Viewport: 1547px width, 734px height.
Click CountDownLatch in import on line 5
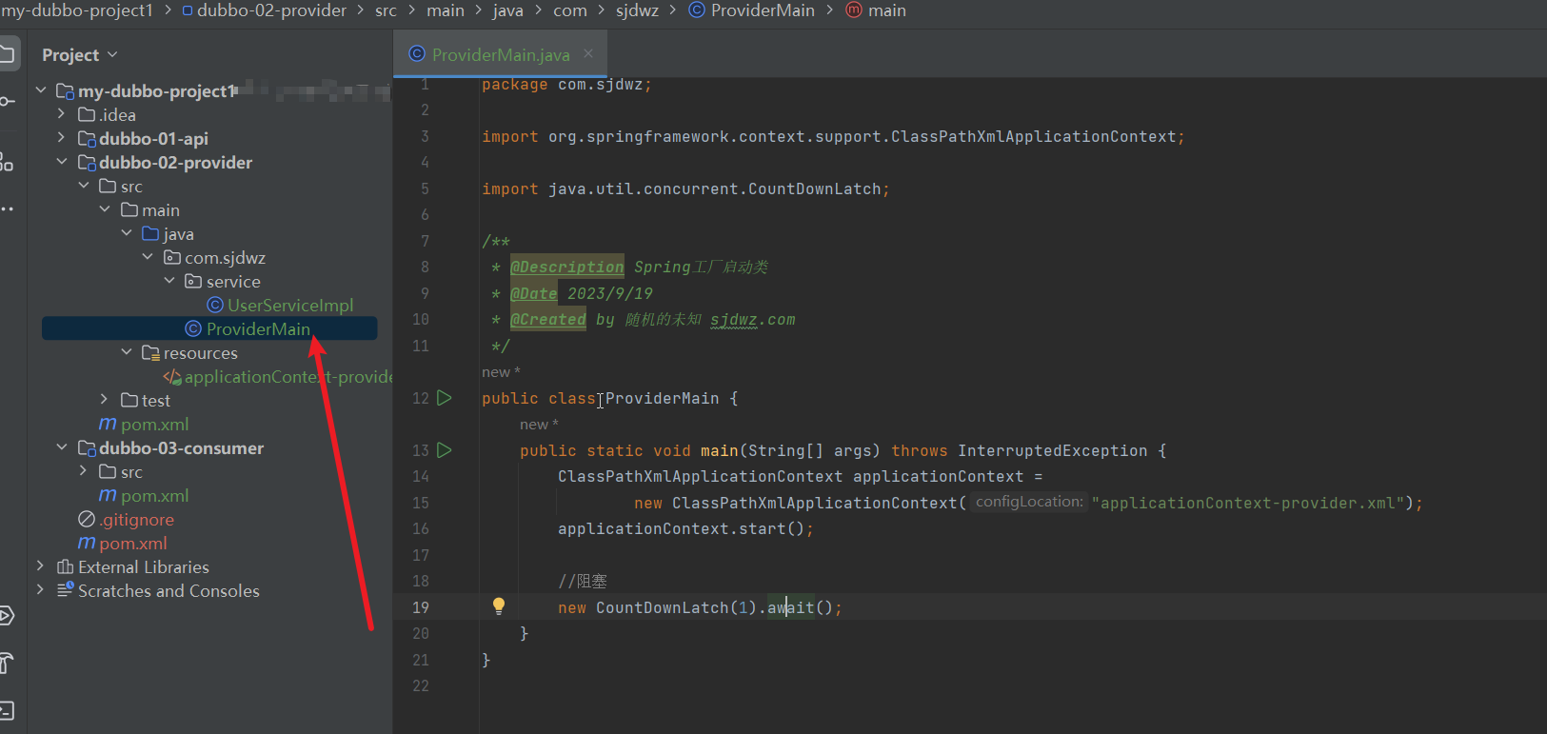coord(815,189)
